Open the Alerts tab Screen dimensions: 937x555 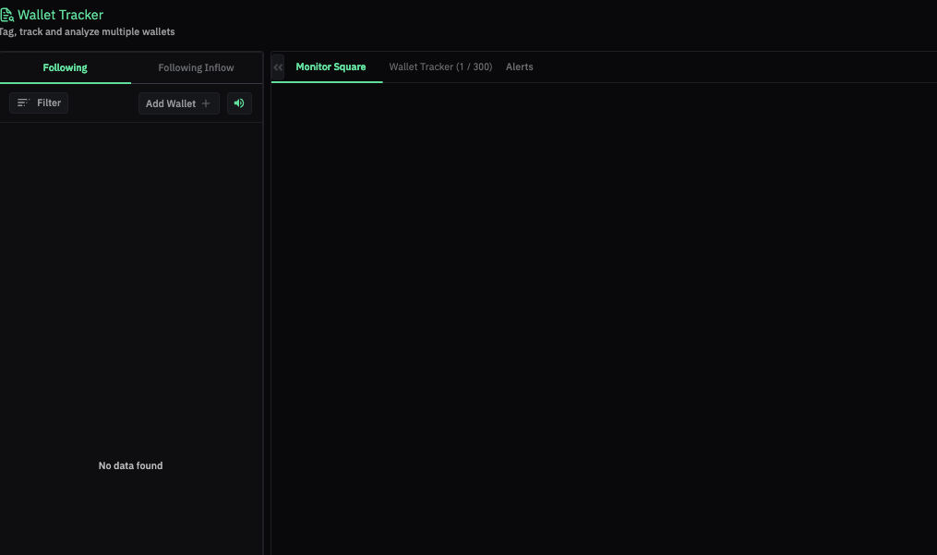[520, 67]
